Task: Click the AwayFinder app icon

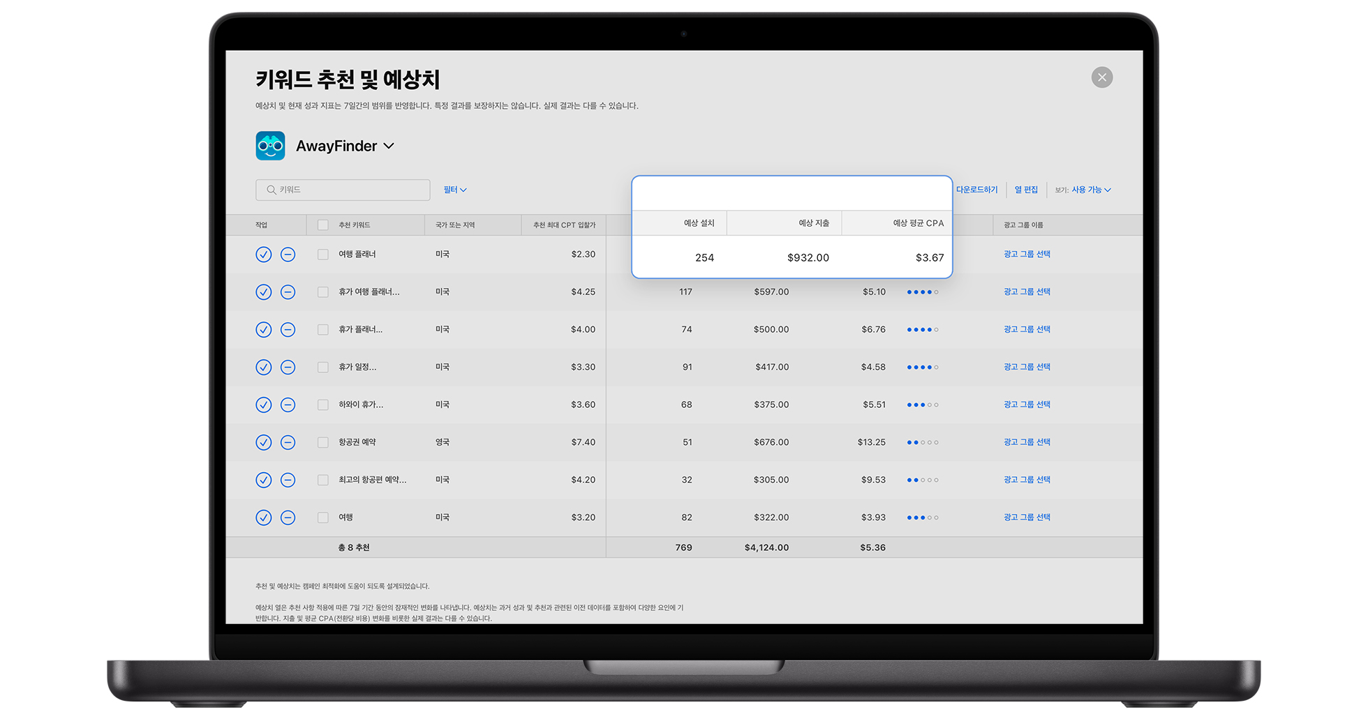Action: 270,146
